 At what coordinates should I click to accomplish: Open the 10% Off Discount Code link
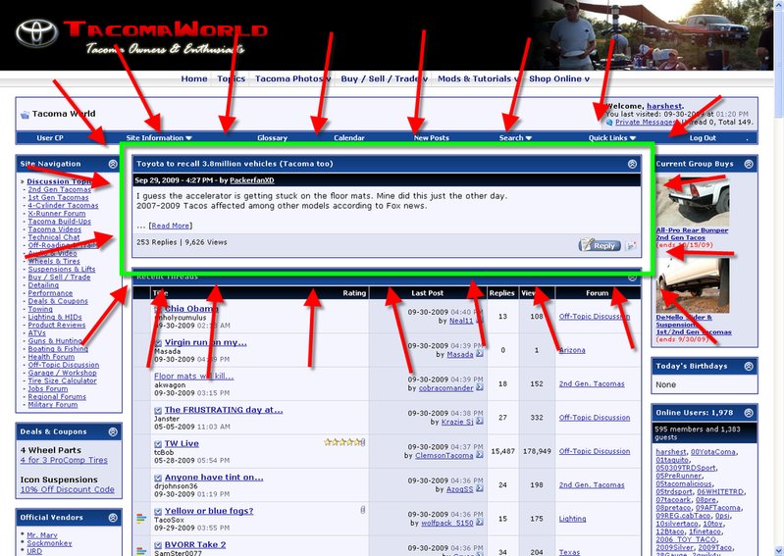point(68,489)
